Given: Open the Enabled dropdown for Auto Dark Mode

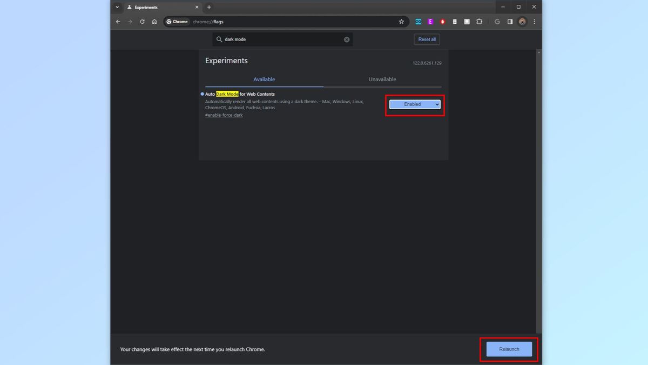Looking at the screenshot, I should pos(414,104).
